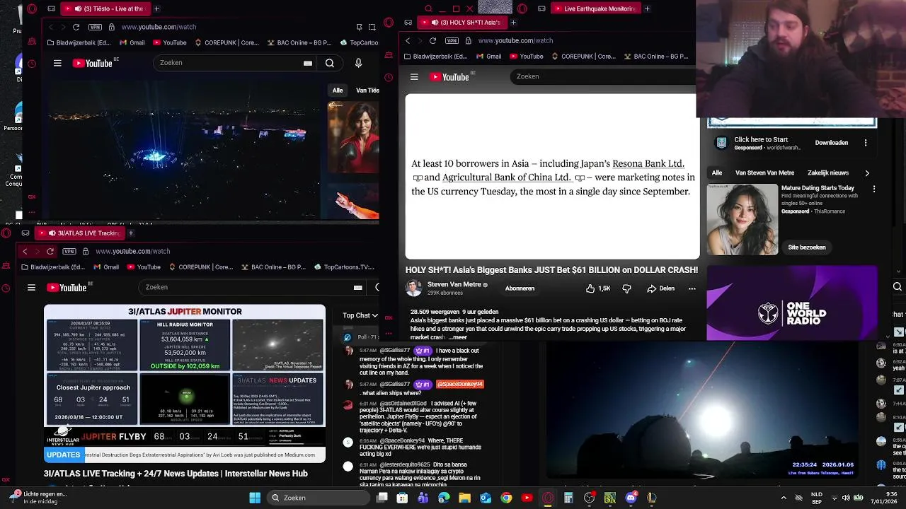The height and width of the screenshot is (509, 906).
Task: Select the Tiësto - Live tab
Action: (x=106, y=8)
